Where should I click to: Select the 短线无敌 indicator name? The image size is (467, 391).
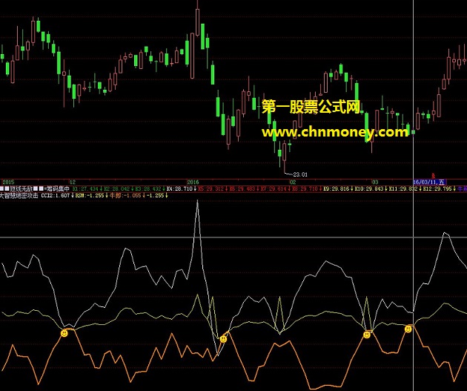click(21, 188)
